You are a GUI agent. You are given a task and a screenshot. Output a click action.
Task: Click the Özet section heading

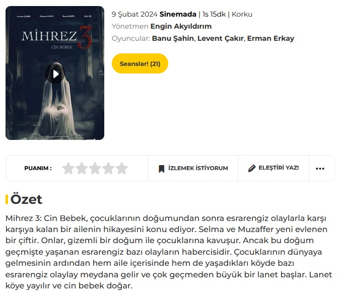click(26, 199)
